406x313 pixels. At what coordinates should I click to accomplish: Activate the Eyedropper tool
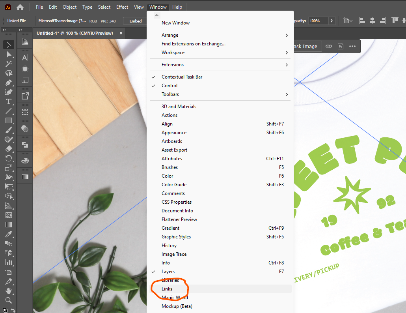(x=9, y=234)
